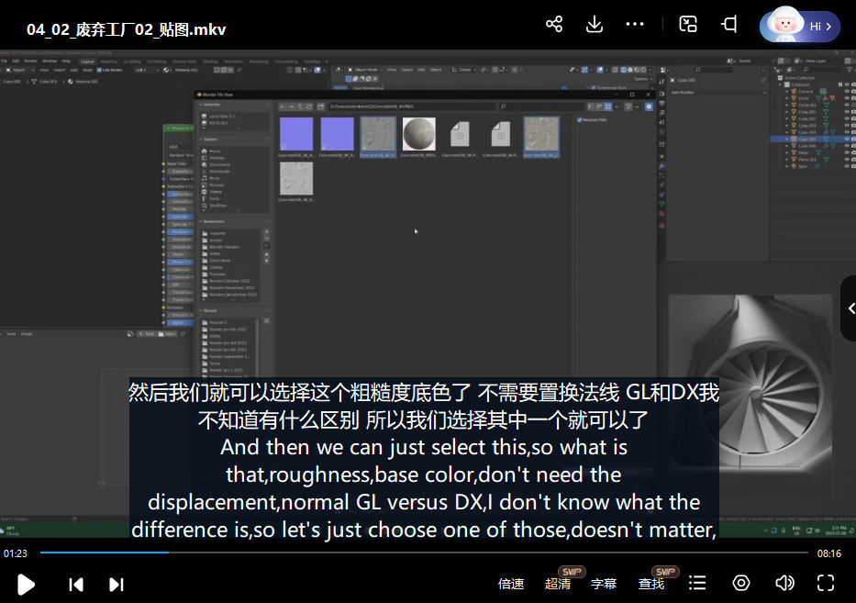Enter fullscreen mode
The width and height of the screenshot is (856, 603).
[x=826, y=584]
